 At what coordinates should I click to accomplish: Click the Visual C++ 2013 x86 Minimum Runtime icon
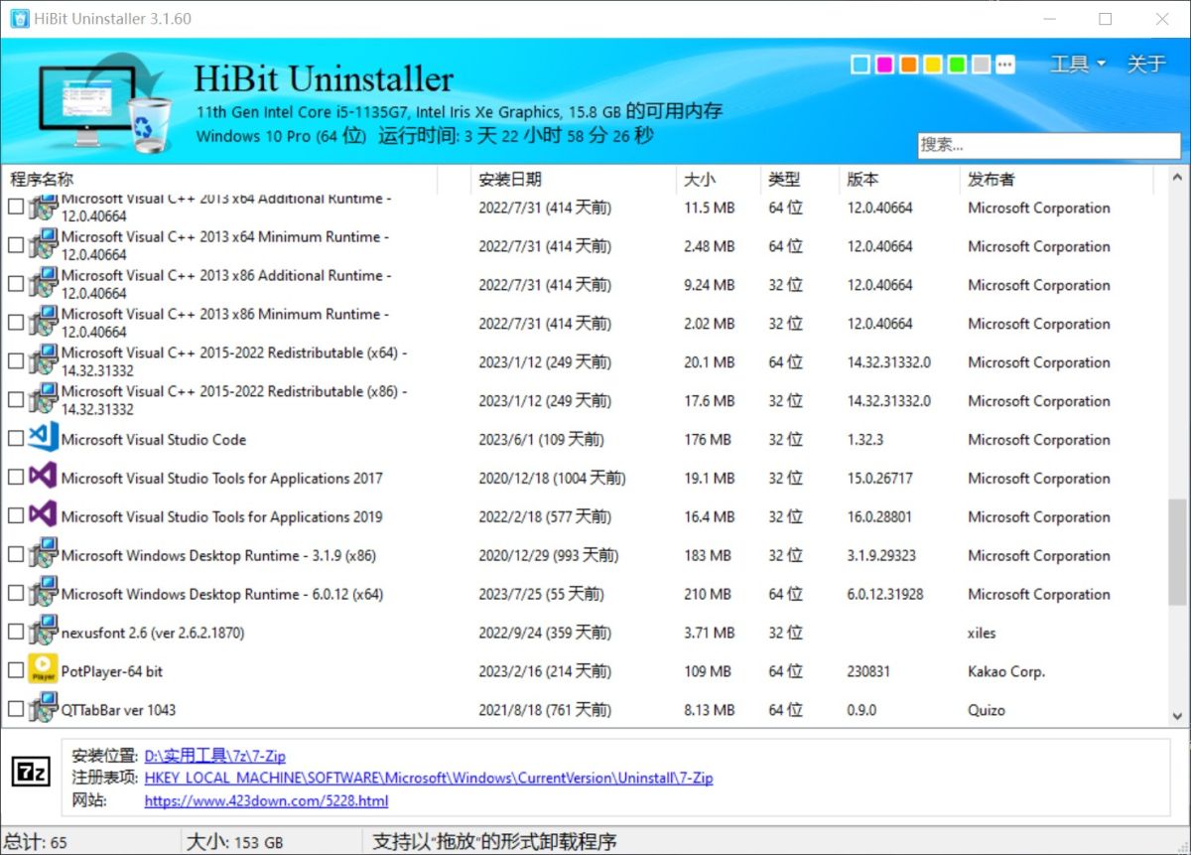click(x=43, y=322)
